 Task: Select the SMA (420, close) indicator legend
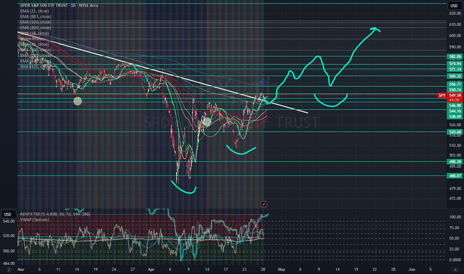[35, 67]
